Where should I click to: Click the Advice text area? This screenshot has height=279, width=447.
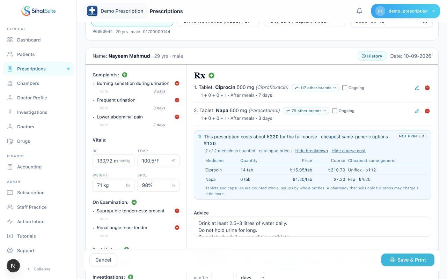pyautogui.click(x=313, y=227)
